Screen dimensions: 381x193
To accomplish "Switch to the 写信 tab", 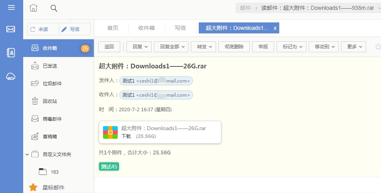I will pyautogui.click(x=180, y=28).
